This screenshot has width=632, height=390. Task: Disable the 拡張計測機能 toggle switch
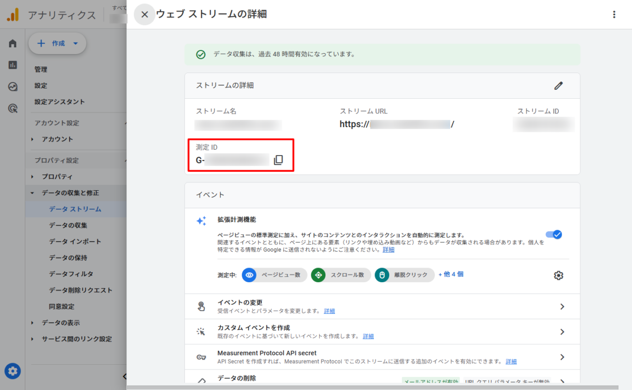(x=554, y=234)
